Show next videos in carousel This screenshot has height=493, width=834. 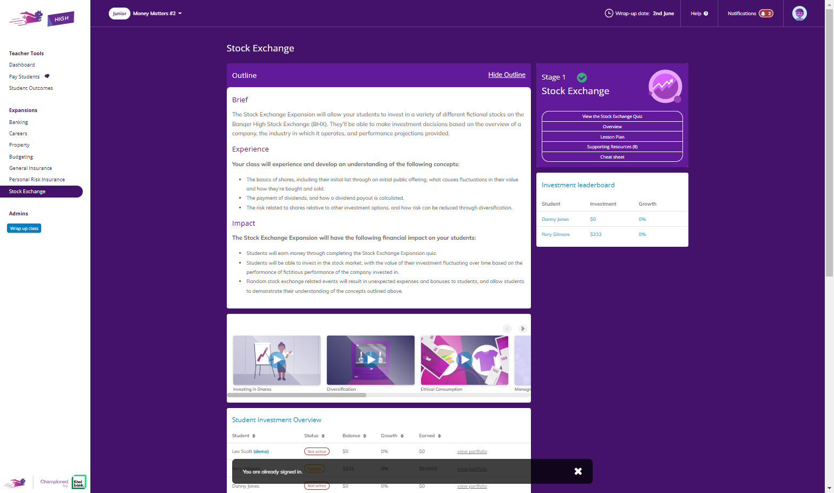coord(522,328)
